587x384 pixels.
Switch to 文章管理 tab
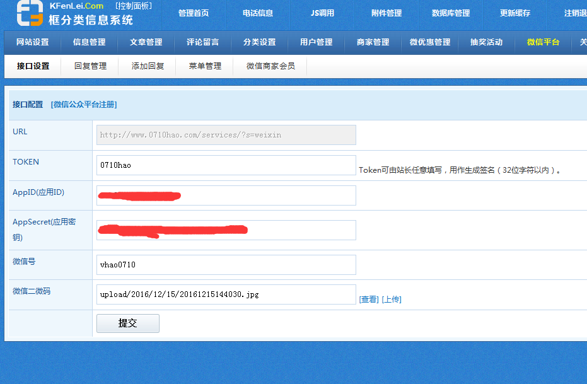click(146, 42)
